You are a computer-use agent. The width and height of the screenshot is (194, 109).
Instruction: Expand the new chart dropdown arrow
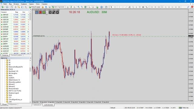tap(4, 7)
